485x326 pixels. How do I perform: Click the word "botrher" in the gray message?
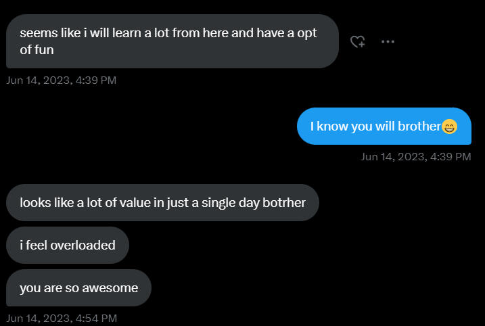point(284,202)
